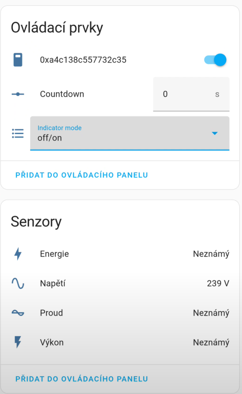The width and height of the screenshot is (242, 394).
Task: Click the Proud current icon
Action: pos(18,313)
